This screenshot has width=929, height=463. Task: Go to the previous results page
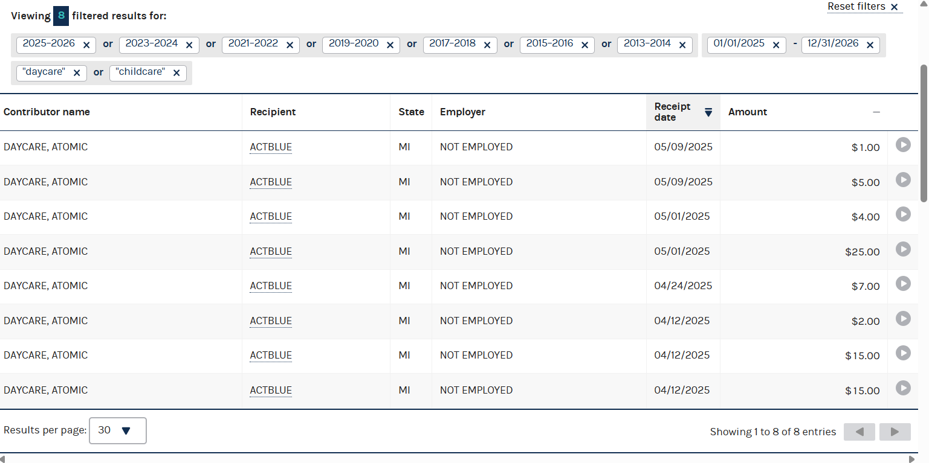tap(859, 432)
